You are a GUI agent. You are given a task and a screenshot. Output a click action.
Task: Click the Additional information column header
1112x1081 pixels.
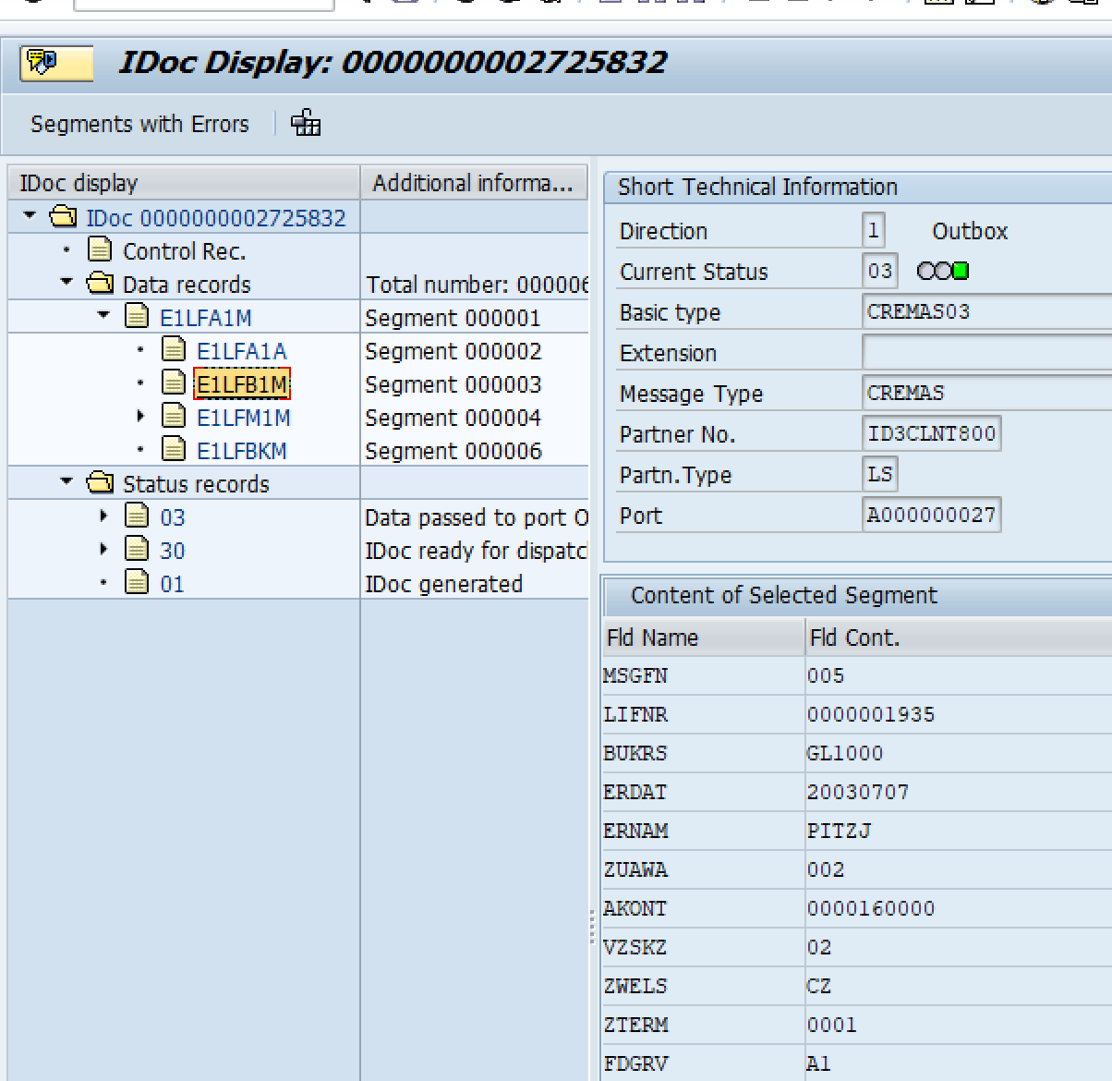coord(473,183)
